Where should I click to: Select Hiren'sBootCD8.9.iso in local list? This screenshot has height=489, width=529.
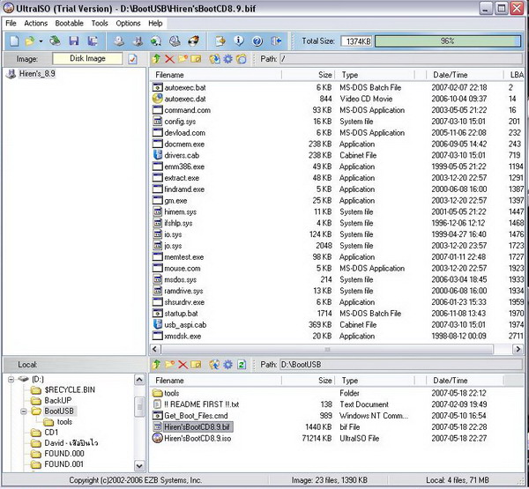click(x=197, y=439)
